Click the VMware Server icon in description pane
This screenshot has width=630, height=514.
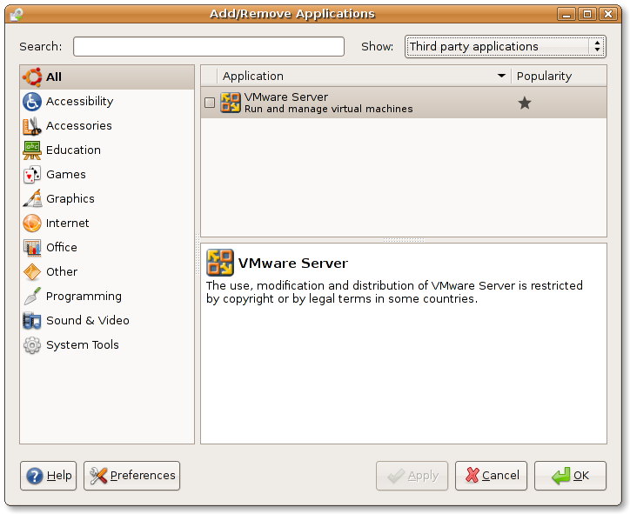pyautogui.click(x=220, y=263)
